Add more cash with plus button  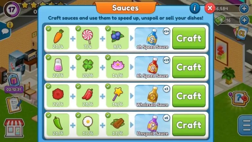[x=244, y=20]
